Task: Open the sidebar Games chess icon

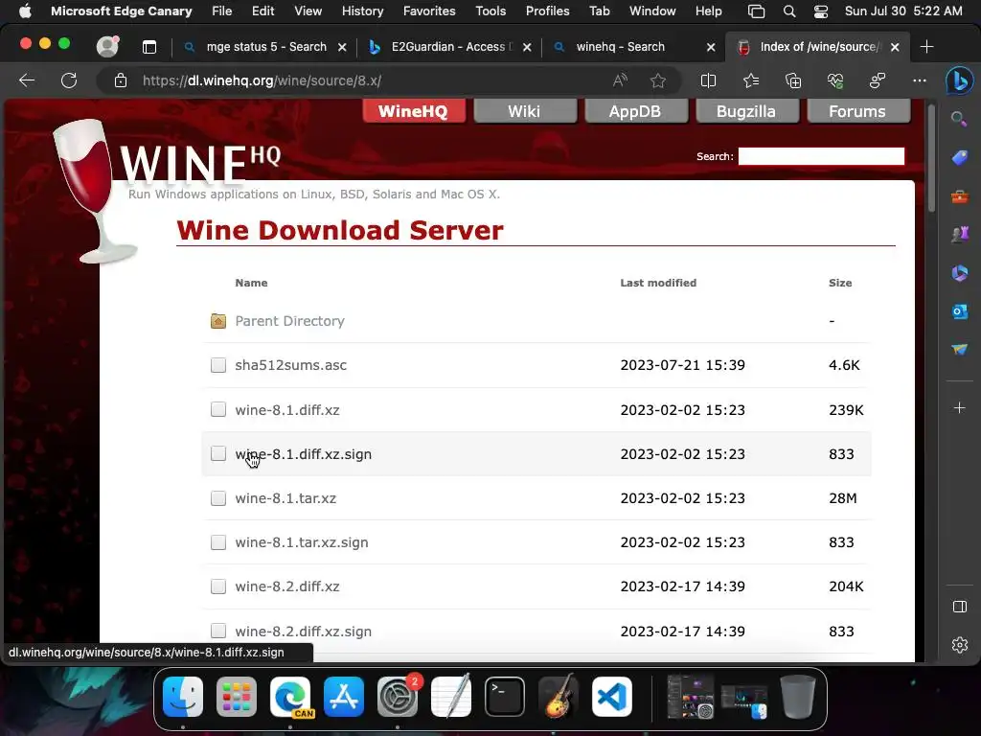Action: tap(959, 235)
